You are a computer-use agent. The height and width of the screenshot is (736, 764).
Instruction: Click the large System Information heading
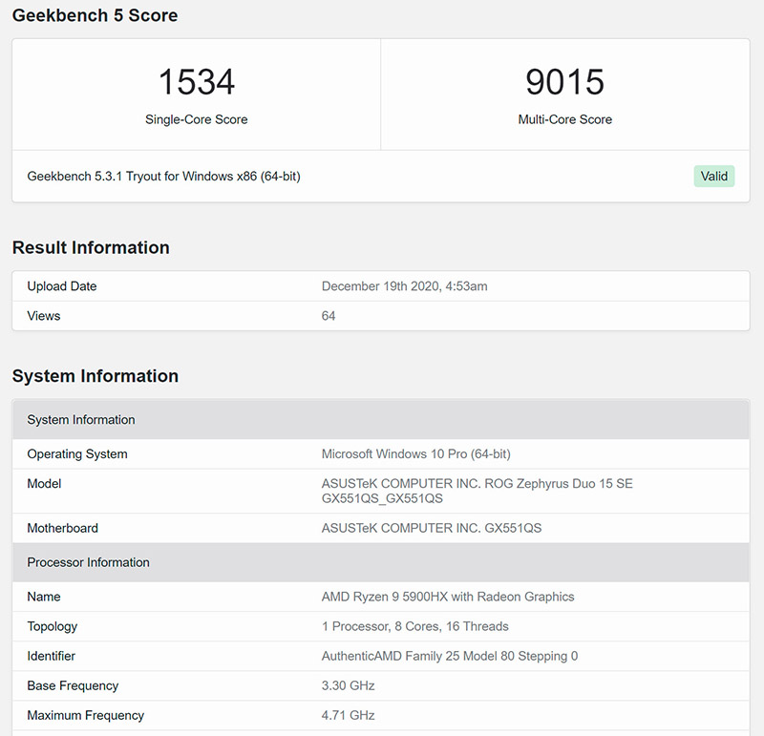point(95,376)
